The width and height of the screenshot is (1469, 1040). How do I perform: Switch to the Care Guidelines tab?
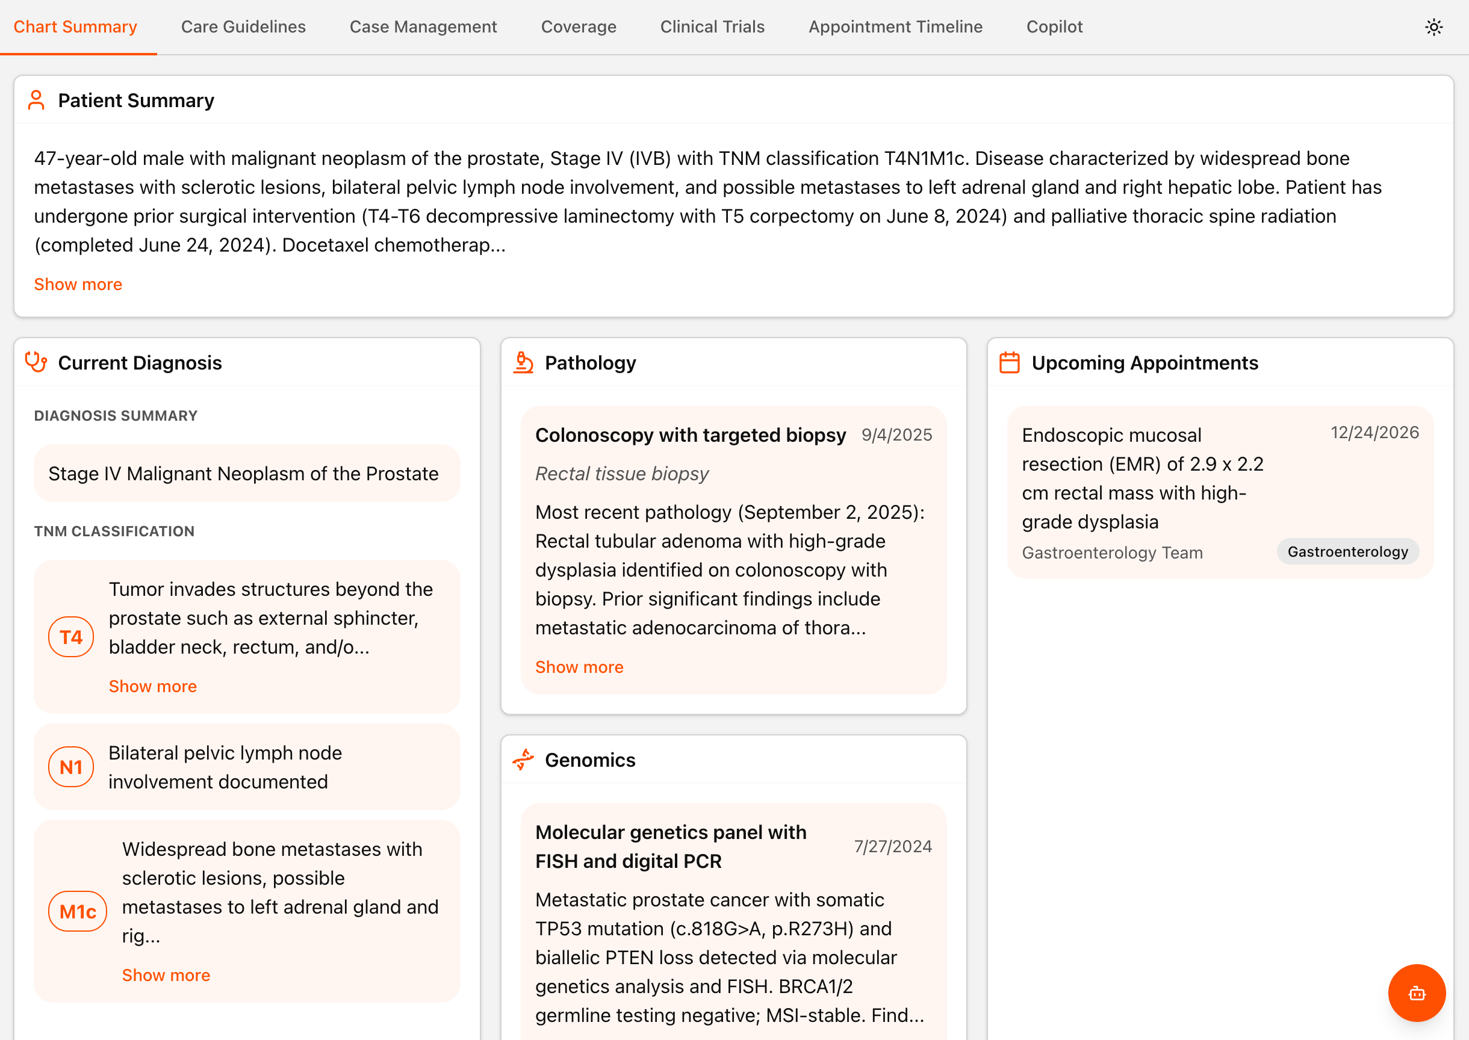pyautogui.click(x=243, y=27)
